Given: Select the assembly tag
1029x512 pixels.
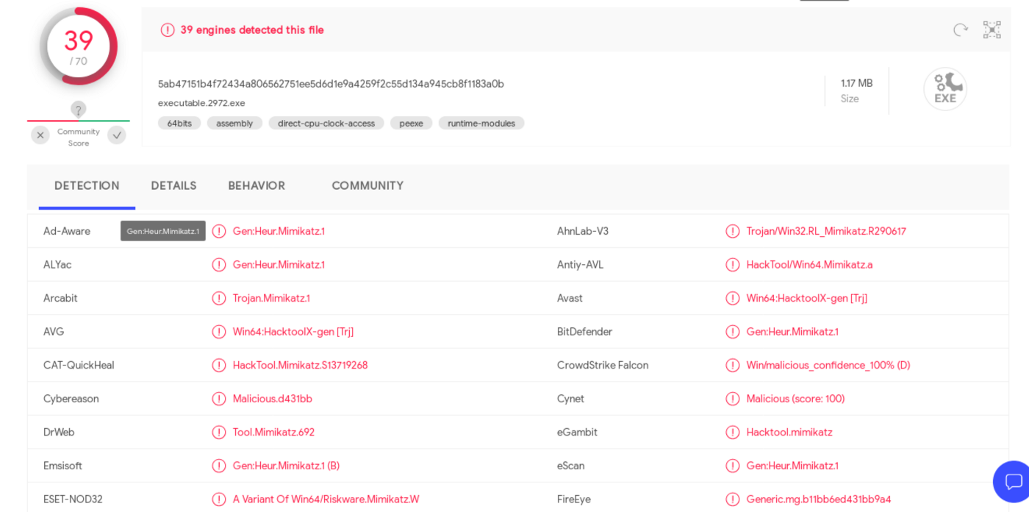Looking at the screenshot, I should (234, 124).
